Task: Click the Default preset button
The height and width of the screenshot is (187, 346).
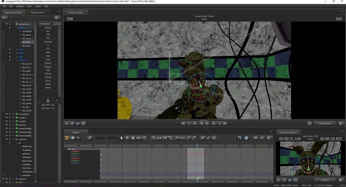Action: (48, 28)
